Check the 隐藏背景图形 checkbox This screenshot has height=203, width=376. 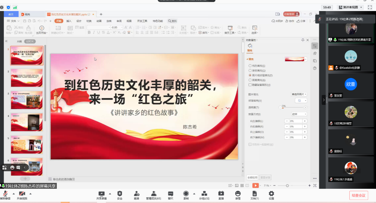click(250, 85)
